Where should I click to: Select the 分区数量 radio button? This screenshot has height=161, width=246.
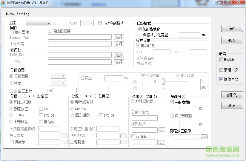point(11,76)
